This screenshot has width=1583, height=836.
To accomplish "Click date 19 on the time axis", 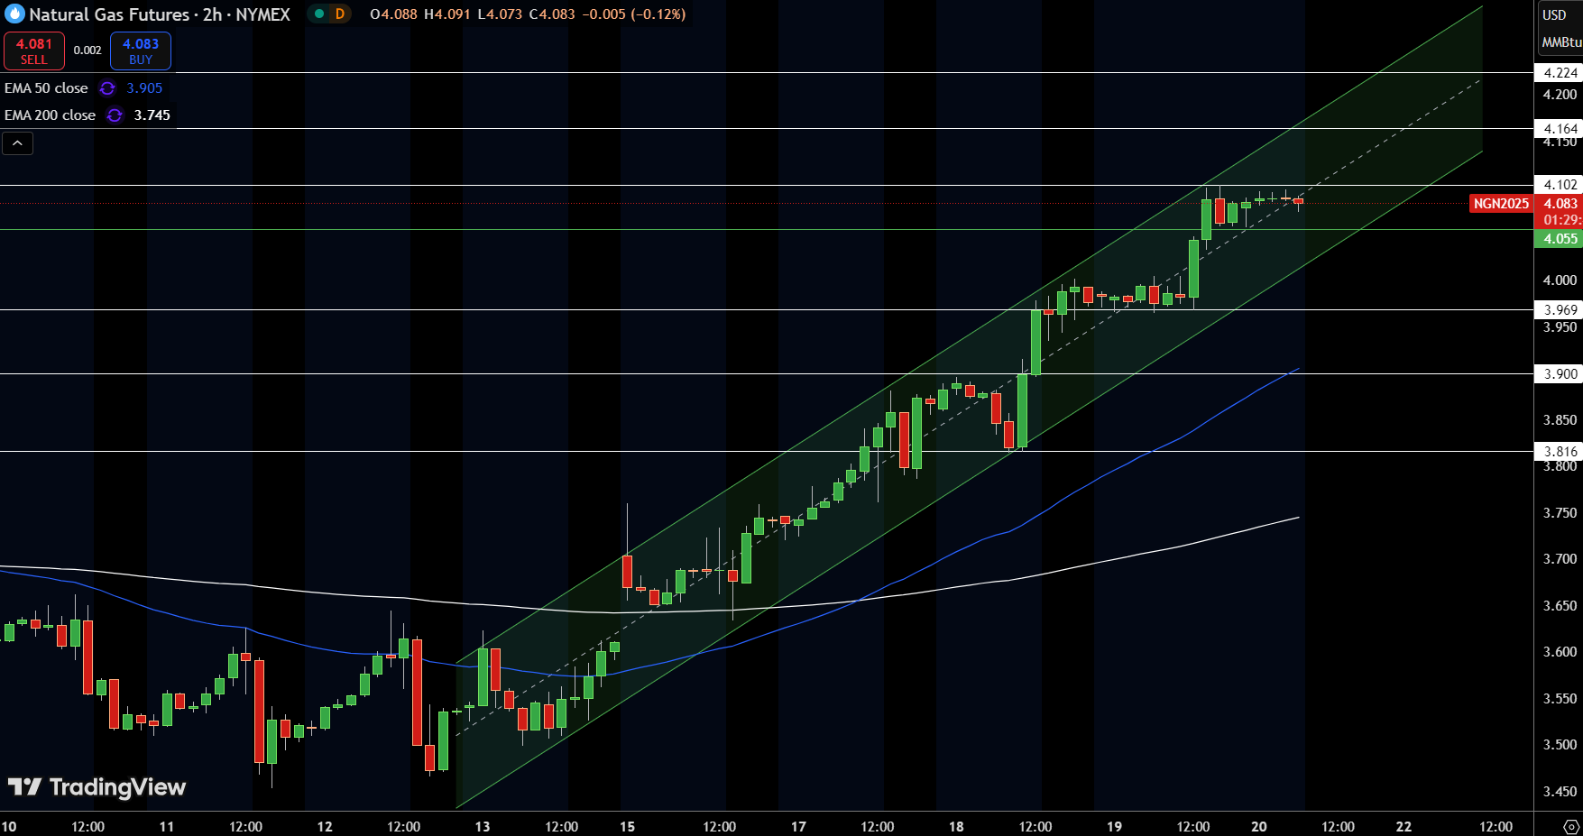I will click(x=1114, y=826).
